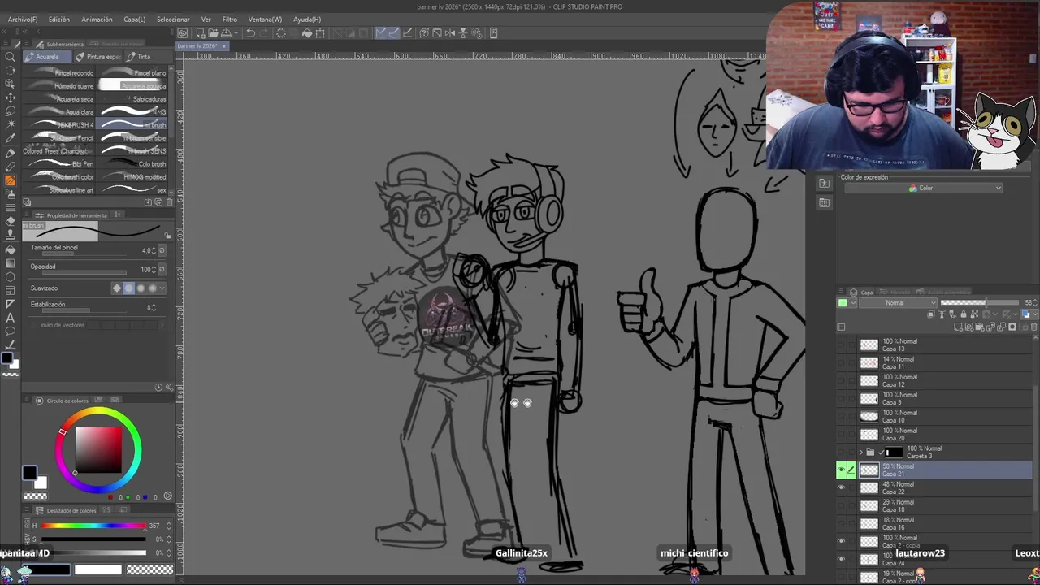Select the black main color swatch
The width and height of the screenshot is (1040, 585).
point(29,473)
